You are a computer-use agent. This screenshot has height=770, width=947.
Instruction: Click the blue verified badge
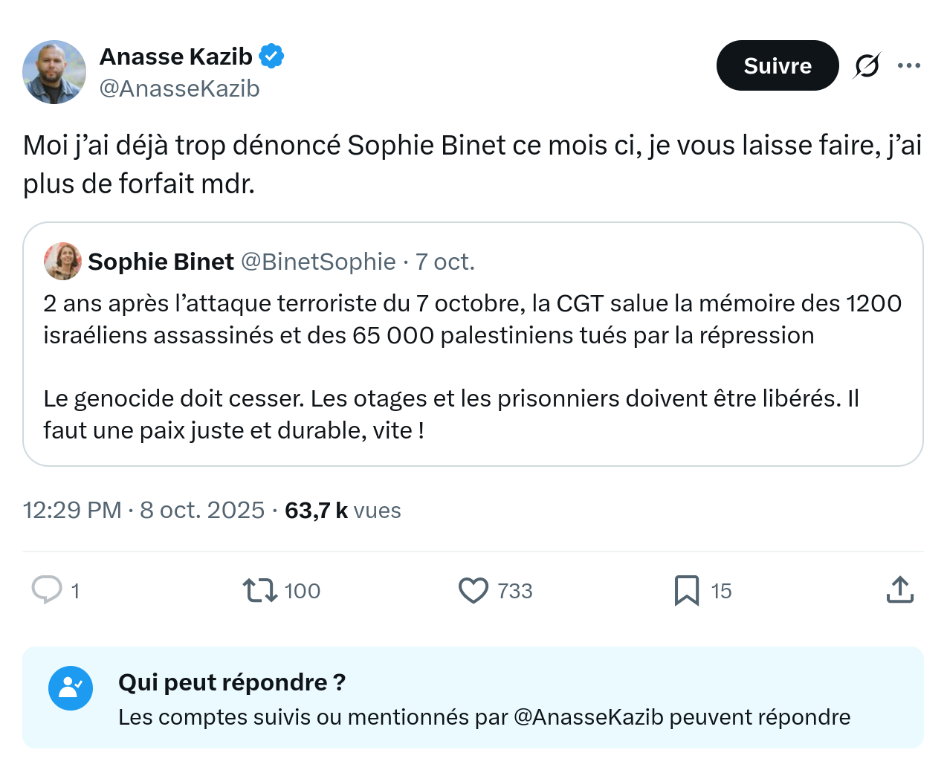point(271,56)
